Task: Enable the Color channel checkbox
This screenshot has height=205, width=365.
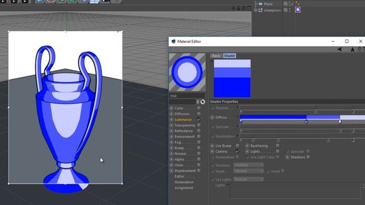Action: pyautogui.click(x=199, y=108)
